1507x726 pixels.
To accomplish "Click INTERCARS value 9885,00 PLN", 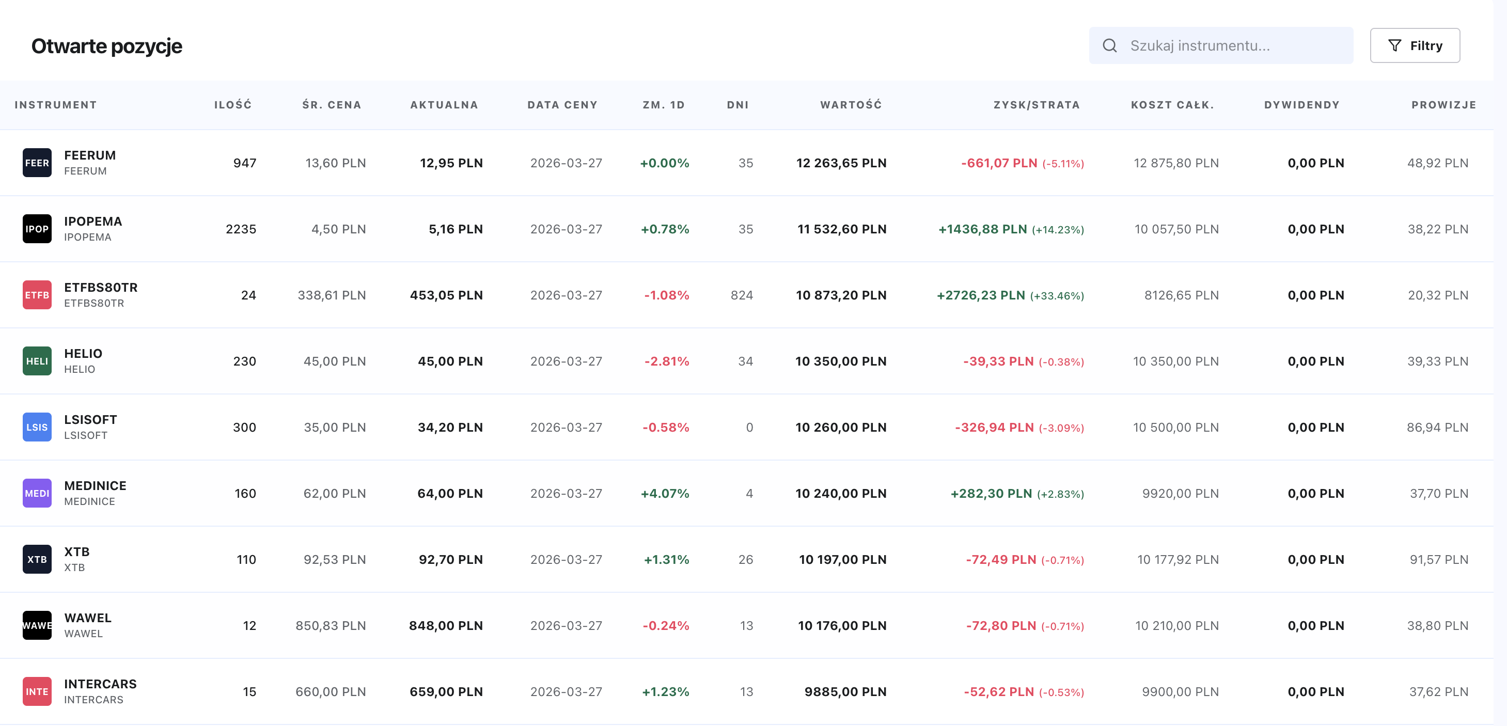I will [x=845, y=692].
